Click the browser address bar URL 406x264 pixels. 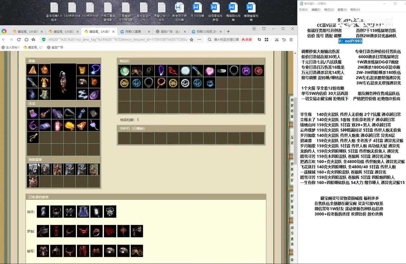117,40
